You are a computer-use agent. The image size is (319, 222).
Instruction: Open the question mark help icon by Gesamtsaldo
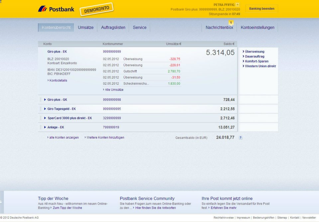pos(241,138)
